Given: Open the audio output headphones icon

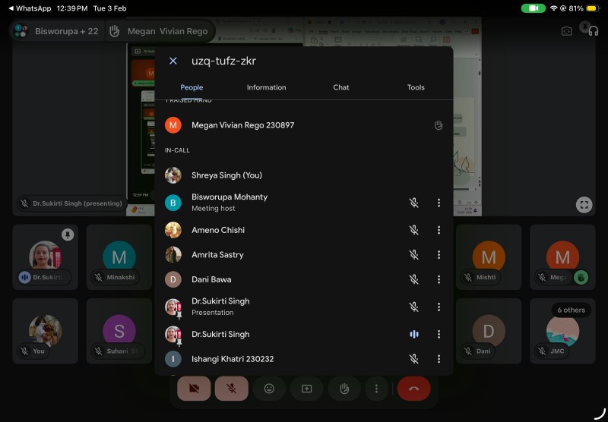Looking at the screenshot, I should click(x=593, y=31).
